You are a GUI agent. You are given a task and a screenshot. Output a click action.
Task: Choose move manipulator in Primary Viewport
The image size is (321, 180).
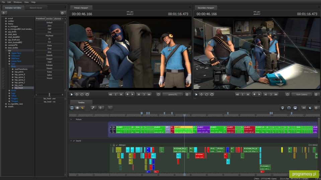[77, 95]
